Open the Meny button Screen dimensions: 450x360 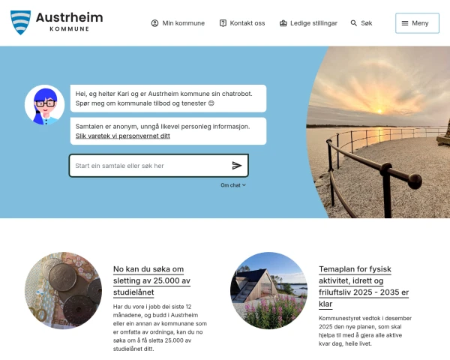(417, 23)
